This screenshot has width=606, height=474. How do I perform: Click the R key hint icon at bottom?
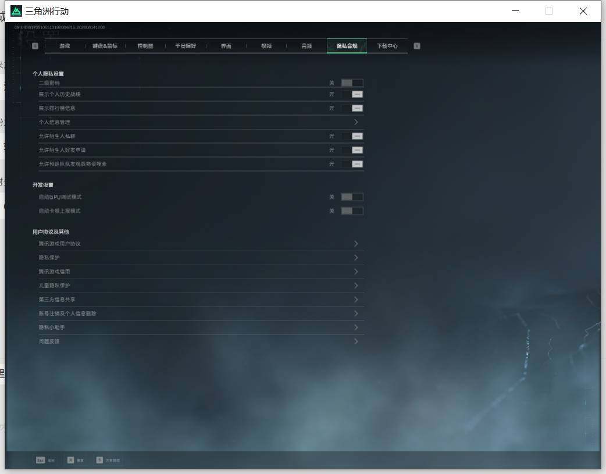click(70, 460)
